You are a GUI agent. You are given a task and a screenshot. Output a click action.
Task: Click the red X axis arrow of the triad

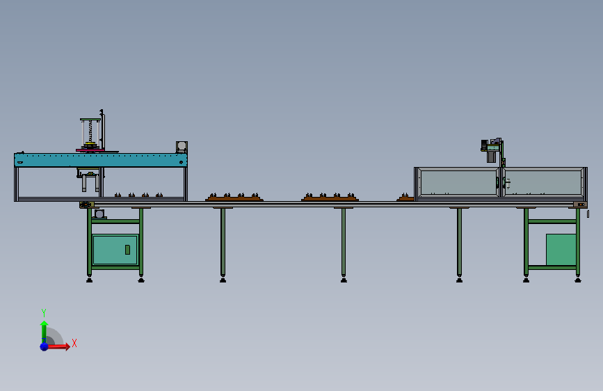(58, 346)
